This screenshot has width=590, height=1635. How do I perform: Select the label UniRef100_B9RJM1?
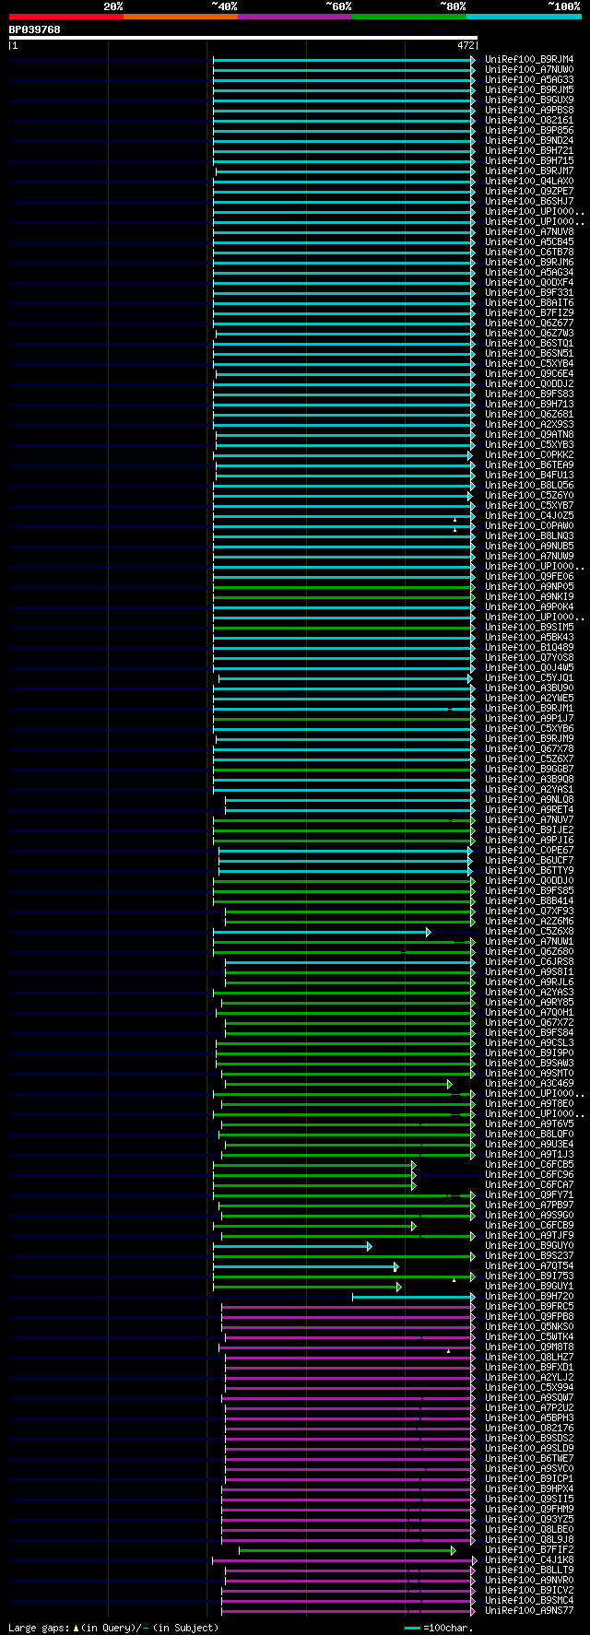(529, 708)
